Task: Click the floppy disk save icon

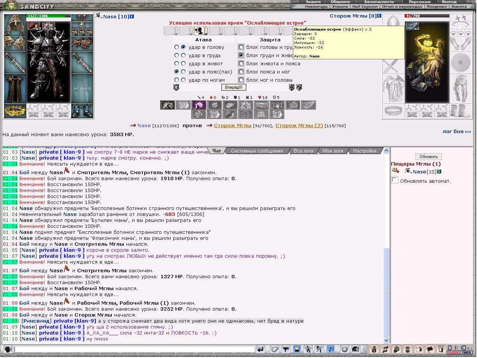Action: 297,349
